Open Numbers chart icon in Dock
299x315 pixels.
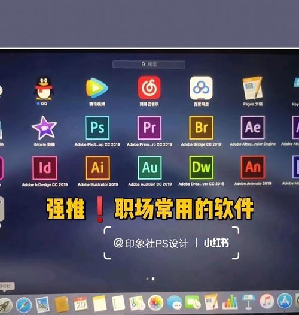pyautogui.click(x=230, y=302)
